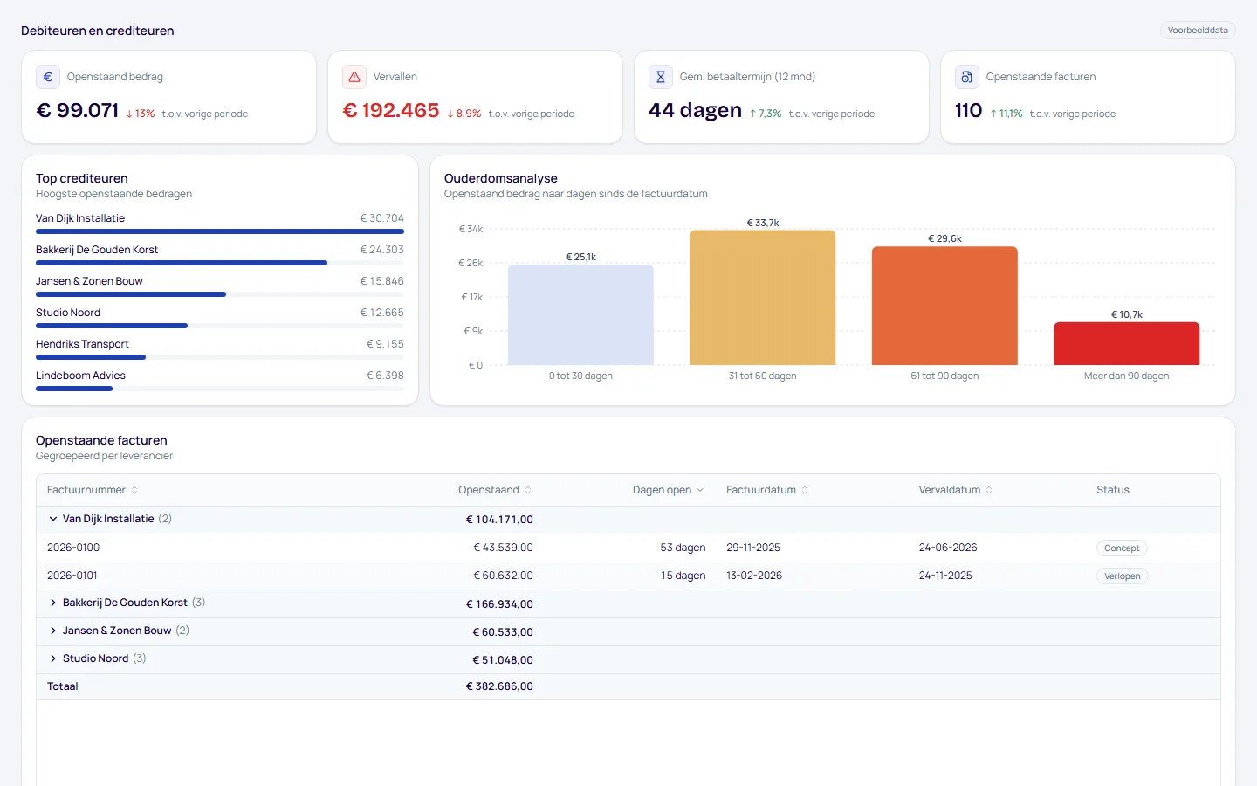
Task: Click the amount € 43.539,00
Action: point(503,548)
